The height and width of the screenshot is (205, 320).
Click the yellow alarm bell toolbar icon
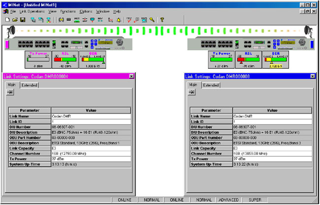coord(119,20)
